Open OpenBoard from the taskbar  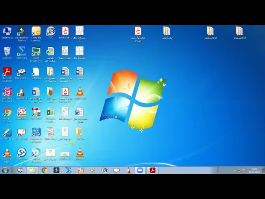(x=116, y=170)
